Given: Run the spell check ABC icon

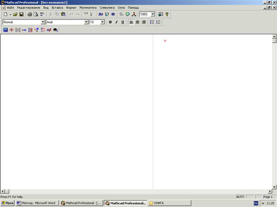Looking at the screenshot, I should (x=42, y=14).
